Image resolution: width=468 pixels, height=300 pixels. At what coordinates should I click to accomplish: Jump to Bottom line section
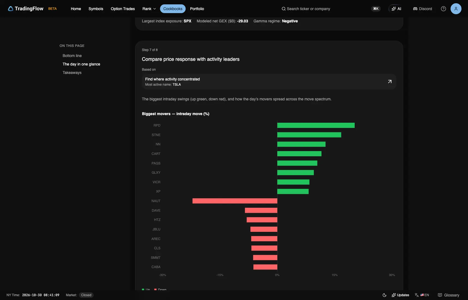coord(72,56)
